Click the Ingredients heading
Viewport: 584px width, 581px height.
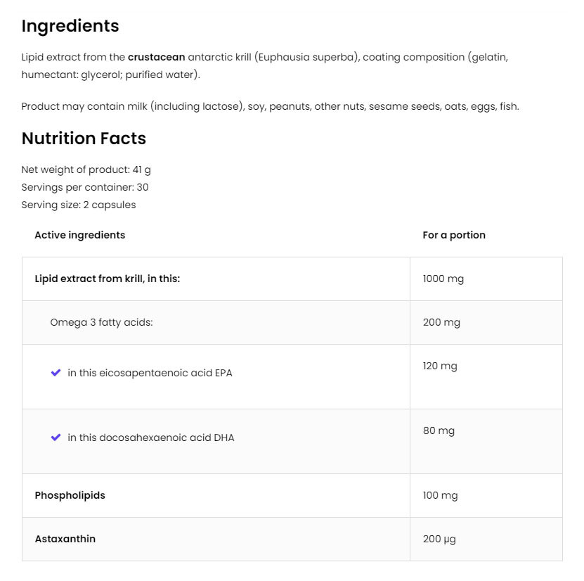pos(70,26)
